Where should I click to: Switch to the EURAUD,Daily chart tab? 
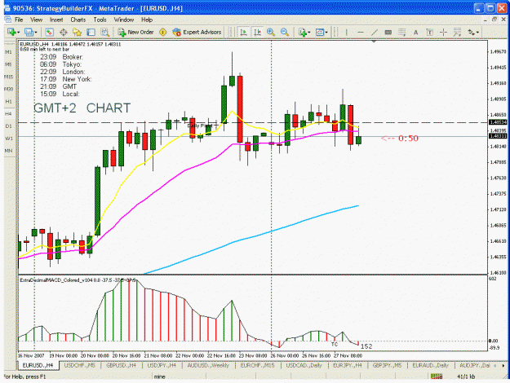(x=430, y=365)
